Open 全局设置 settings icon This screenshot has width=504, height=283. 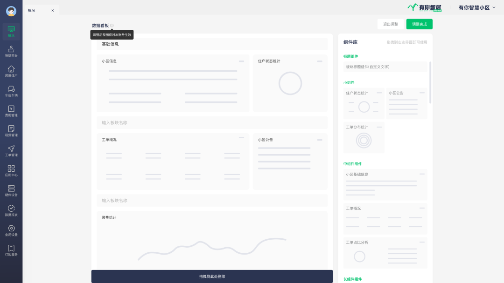11,230
